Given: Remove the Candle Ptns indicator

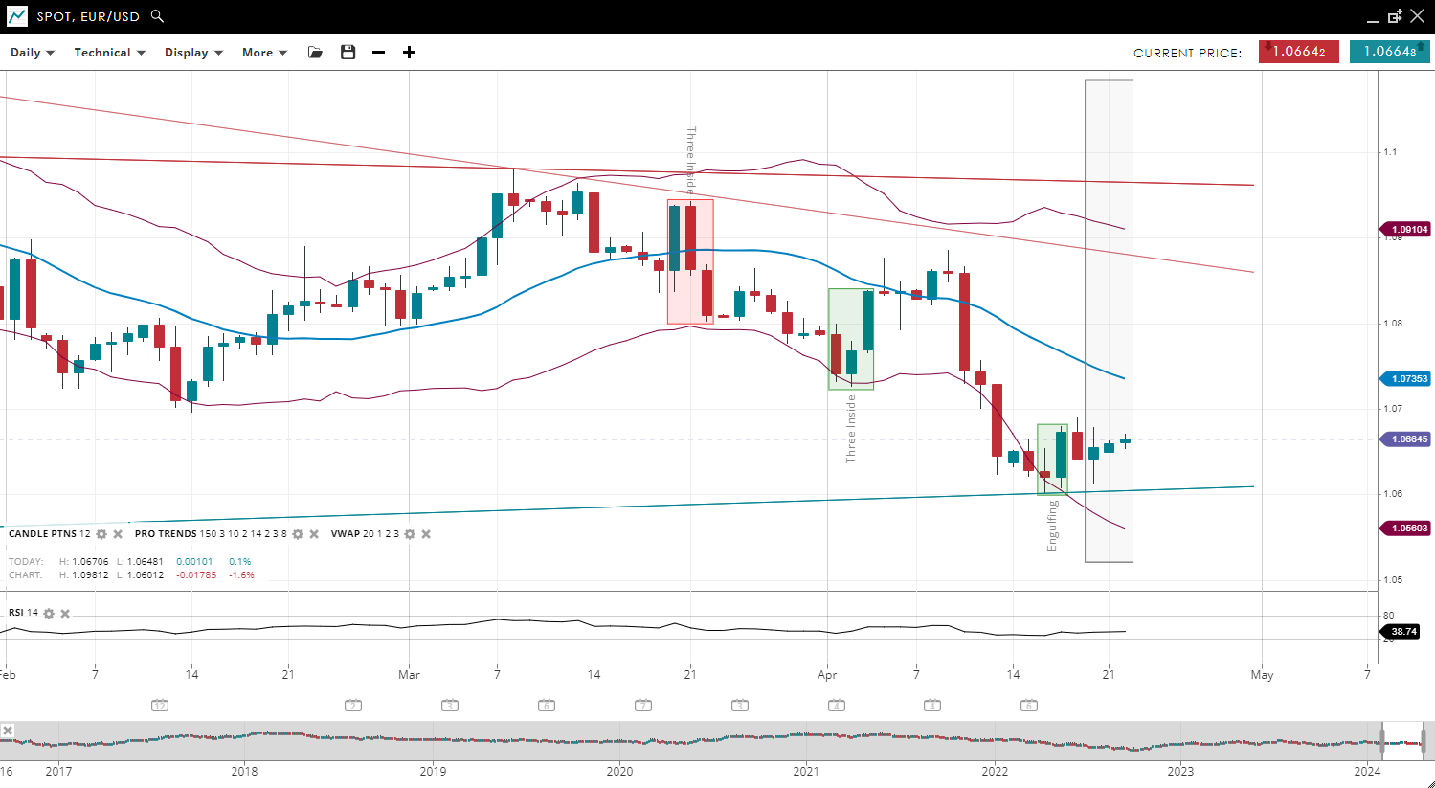Looking at the screenshot, I should [x=118, y=534].
